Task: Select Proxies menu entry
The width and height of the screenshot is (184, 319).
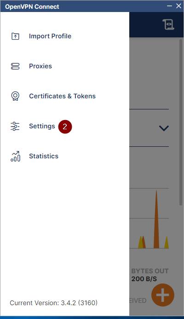Action: coord(40,66)
